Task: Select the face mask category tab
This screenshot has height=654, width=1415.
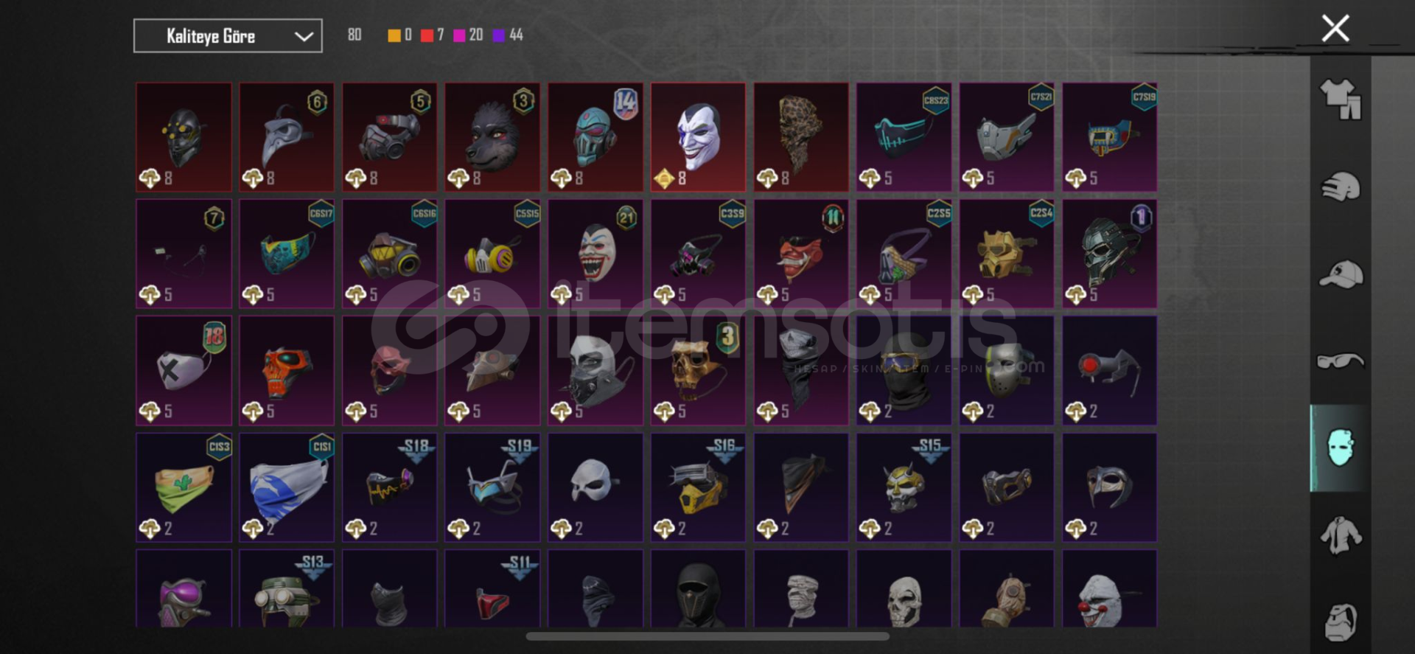Action: [1341, 448]
